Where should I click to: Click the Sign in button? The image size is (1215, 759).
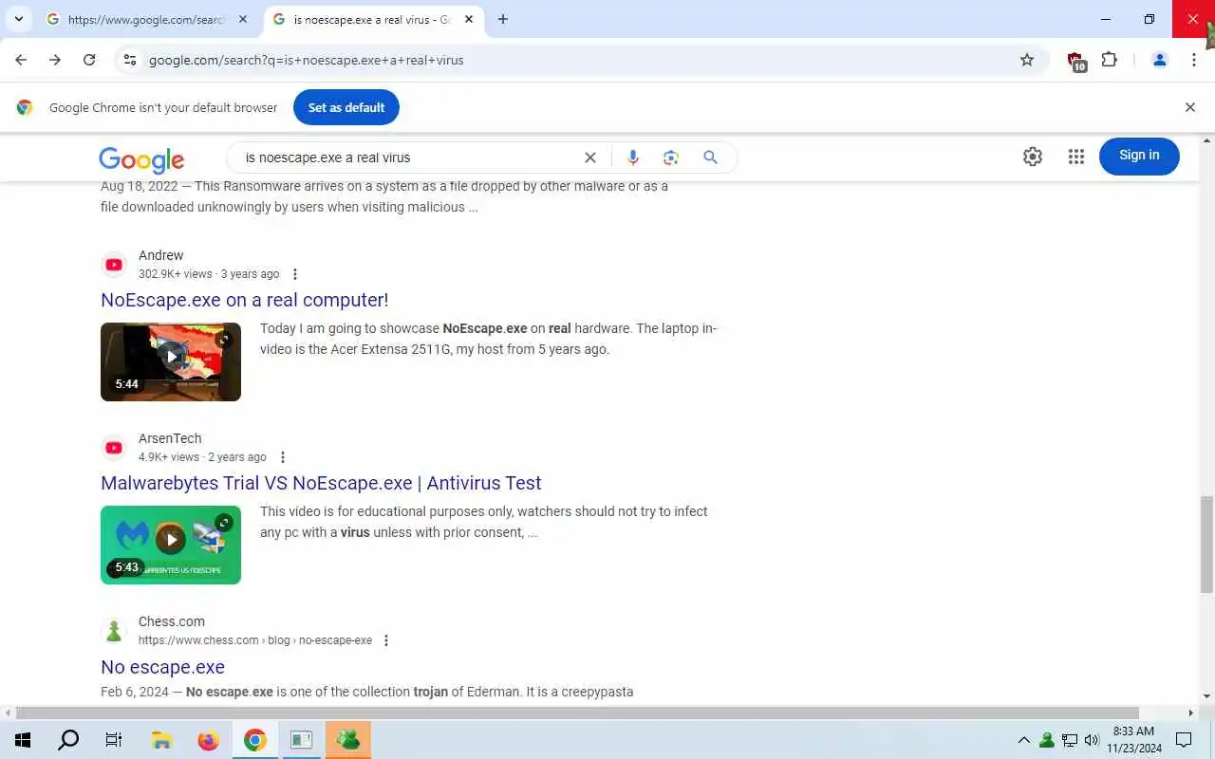pyautogui.click(x=1139, y=156)
